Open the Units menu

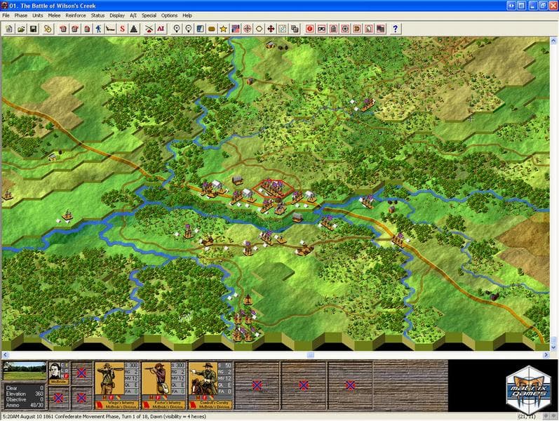[x=37, y=15]
